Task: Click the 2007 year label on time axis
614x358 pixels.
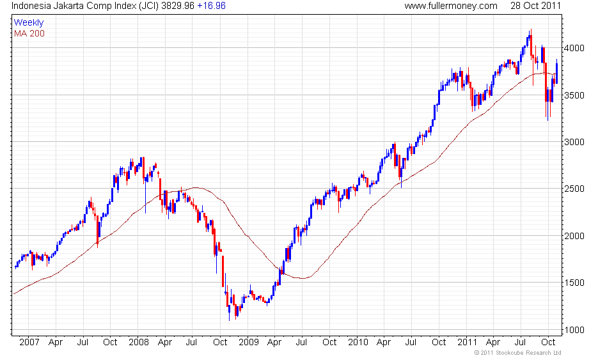Action: (29, 343)
